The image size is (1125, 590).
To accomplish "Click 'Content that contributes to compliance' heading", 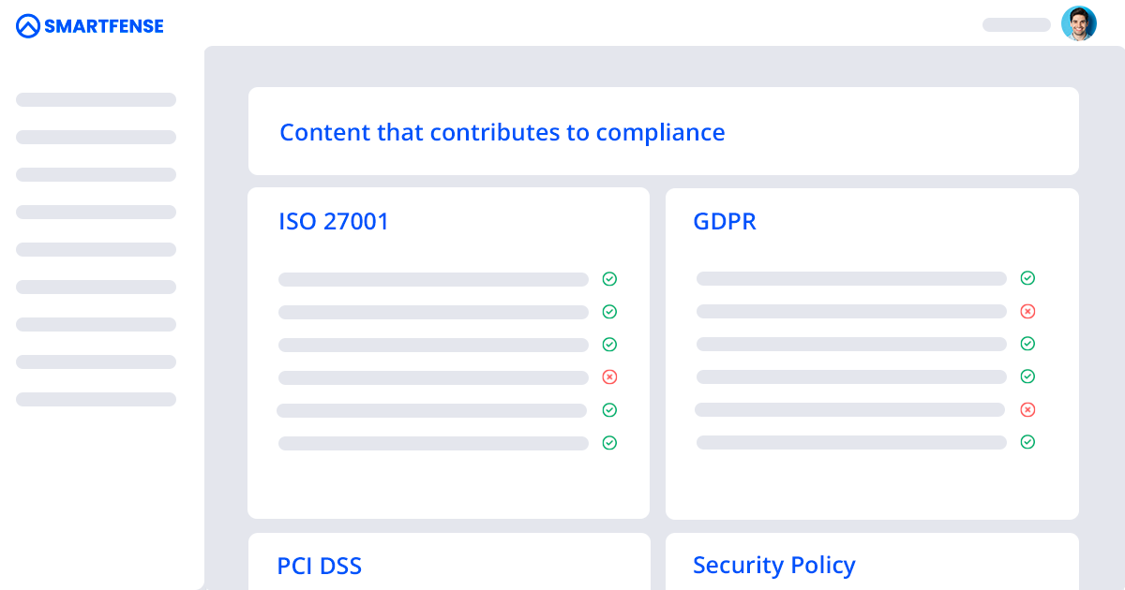I will pyautogui.click(x=502, y=132).
